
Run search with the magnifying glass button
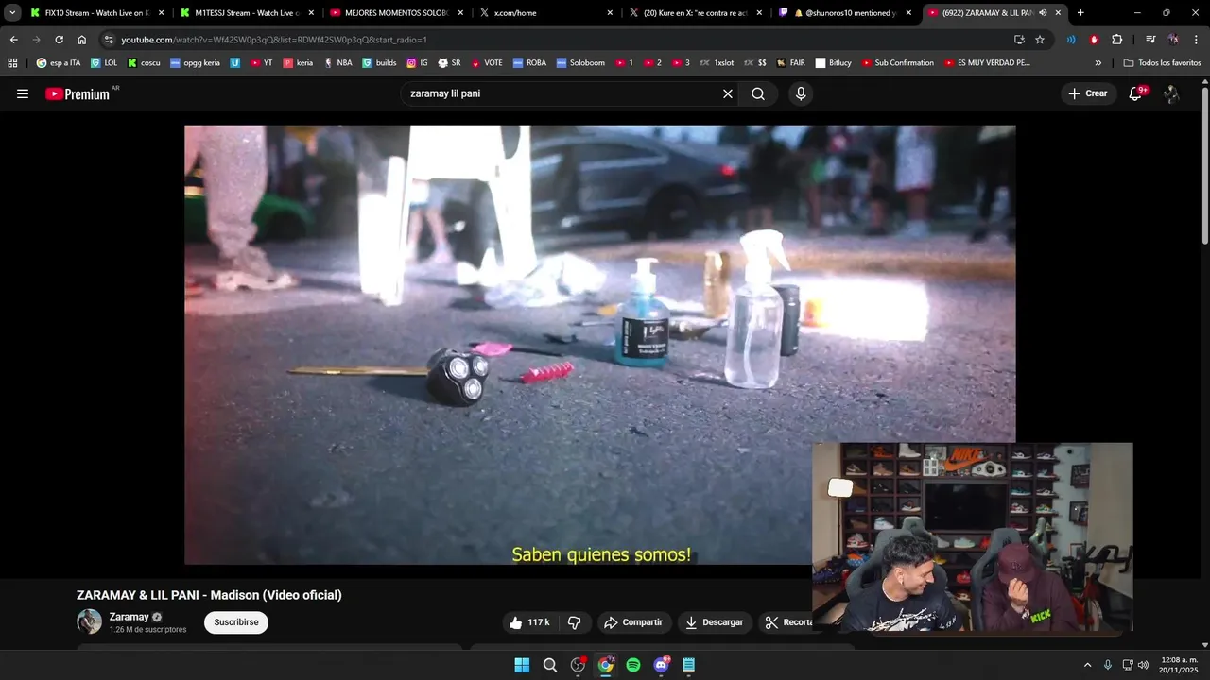(x=758, y=93)
